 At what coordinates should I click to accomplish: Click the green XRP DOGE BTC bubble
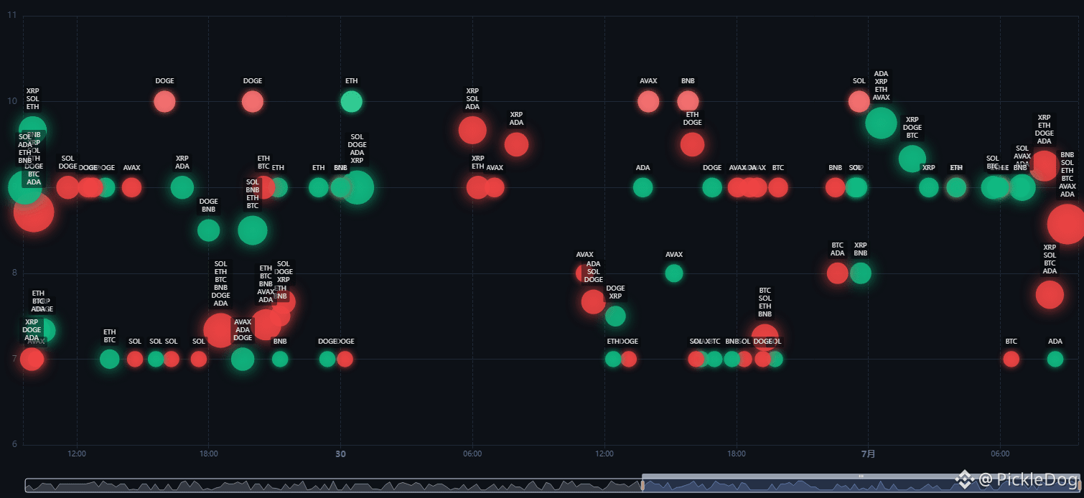click(x=912, y=159)
